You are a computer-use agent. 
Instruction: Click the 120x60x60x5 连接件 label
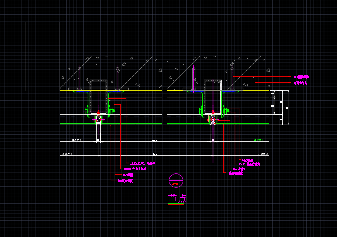142,163
